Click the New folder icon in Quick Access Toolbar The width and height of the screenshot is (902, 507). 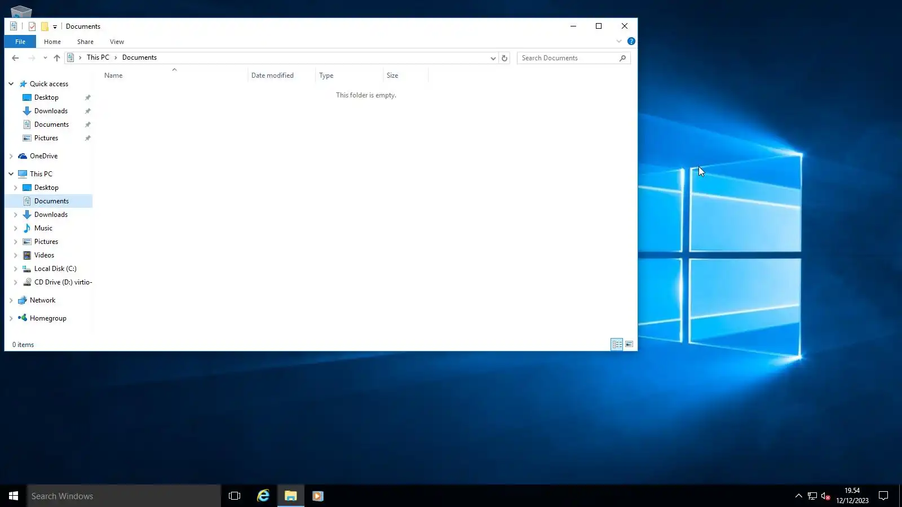pos(45,26)
